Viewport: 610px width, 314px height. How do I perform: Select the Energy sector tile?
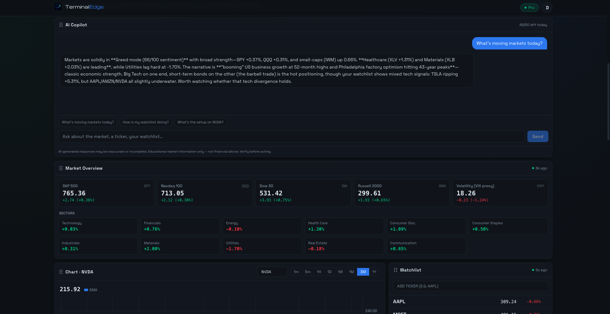point(262,226)
